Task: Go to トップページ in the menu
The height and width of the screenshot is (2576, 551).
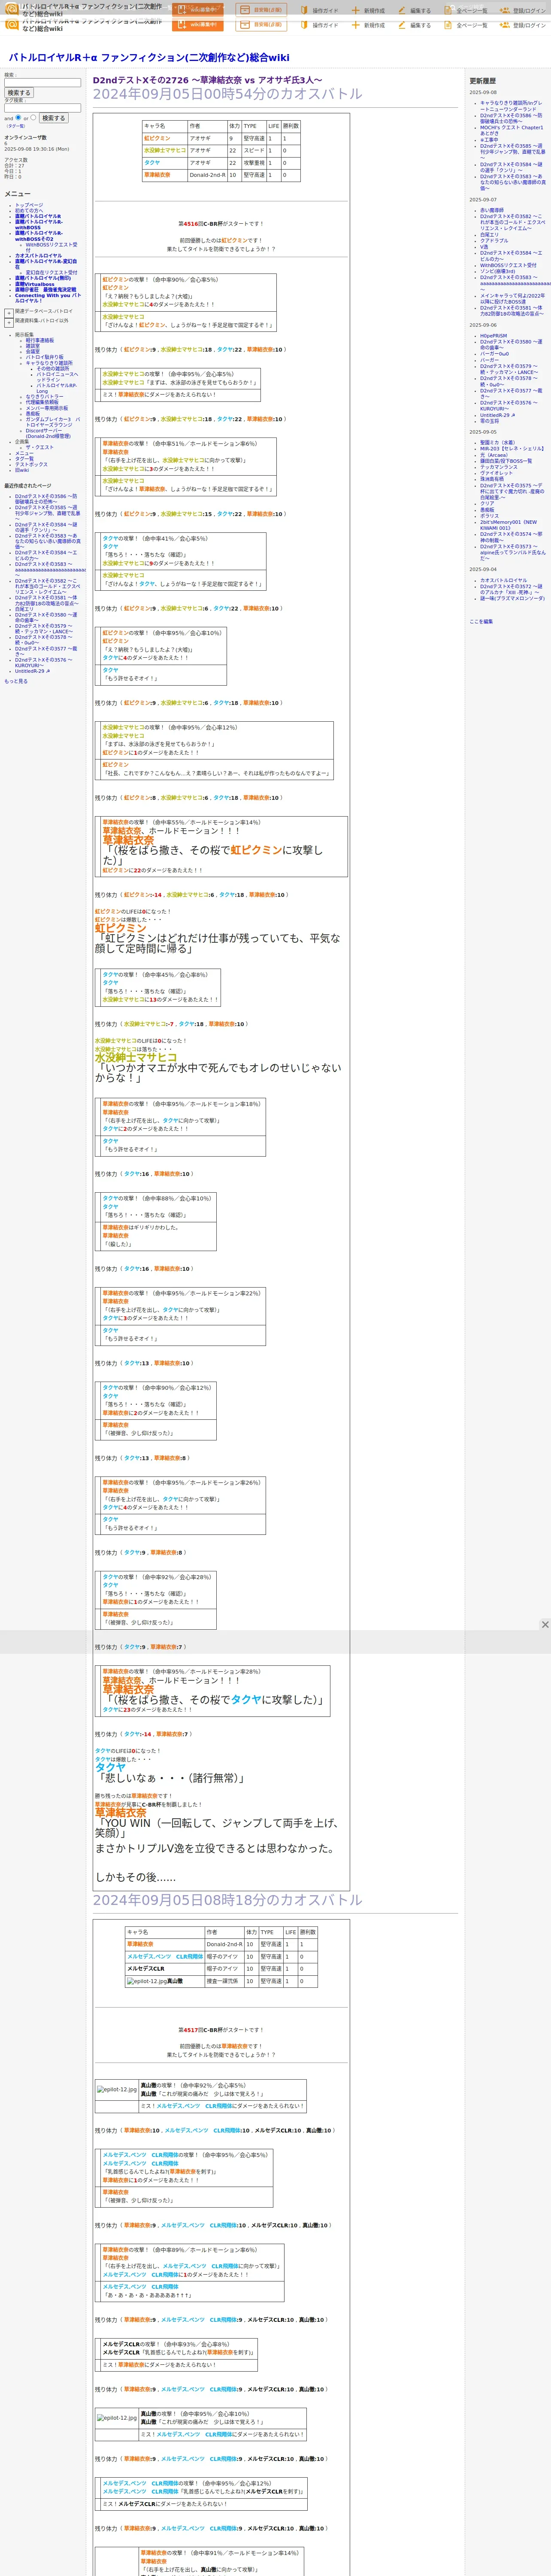Action: [x=29, y=205]
